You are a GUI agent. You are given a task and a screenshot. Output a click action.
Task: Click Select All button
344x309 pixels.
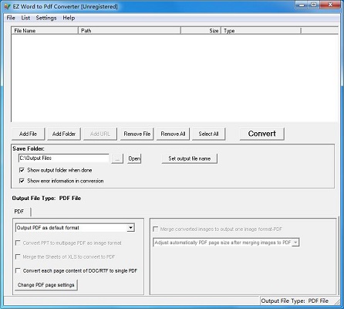208,134
